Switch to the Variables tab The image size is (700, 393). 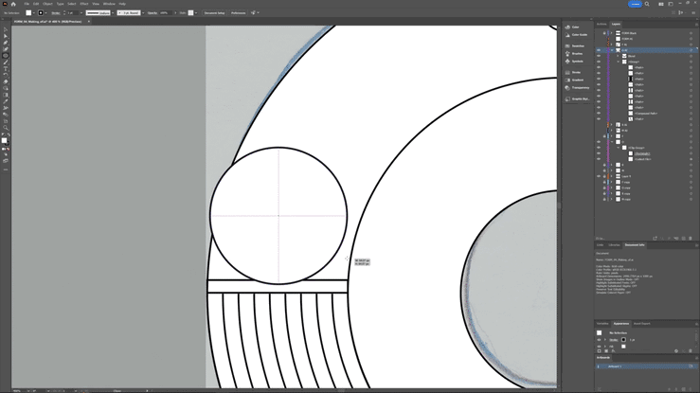pyautogui.click(x=602, y=324)
